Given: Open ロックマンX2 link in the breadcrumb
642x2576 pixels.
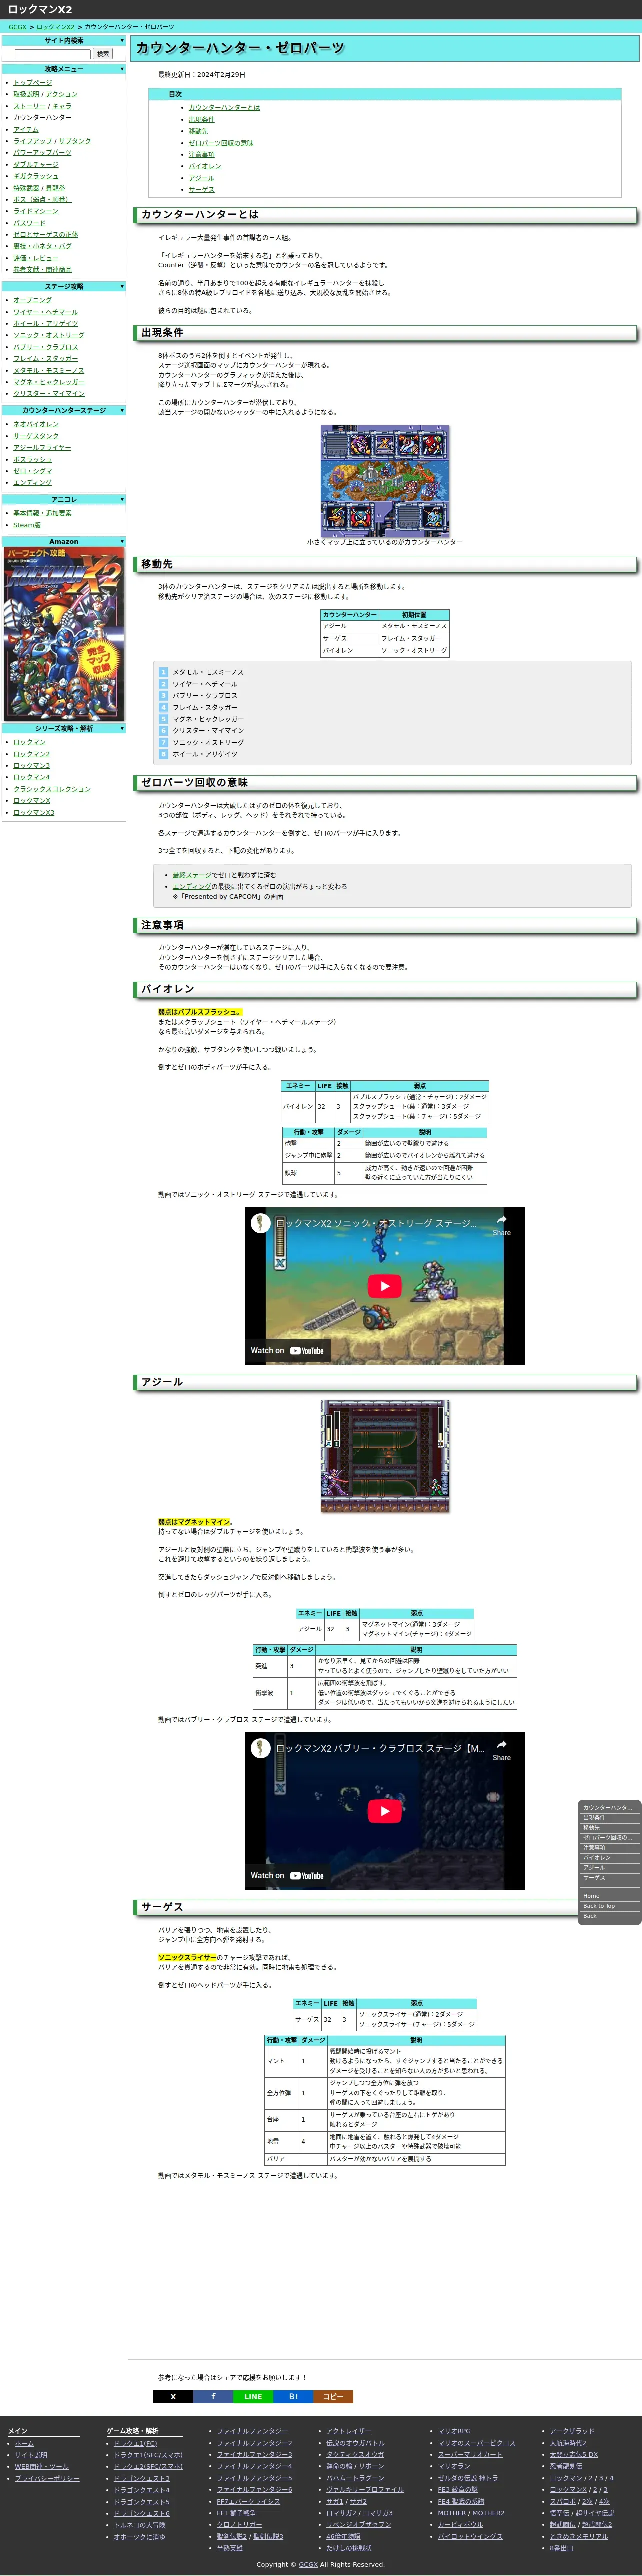Looking at the screenshot, I should point(56,27).
